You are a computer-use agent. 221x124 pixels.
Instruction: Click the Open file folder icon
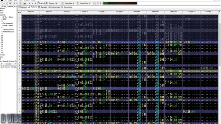tap(7, 3)
